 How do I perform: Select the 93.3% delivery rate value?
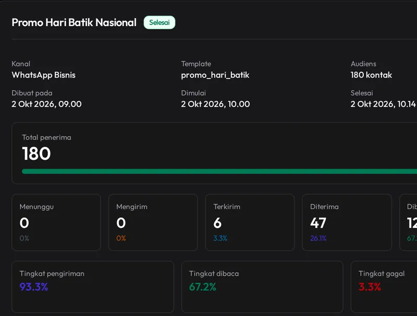click(x=34, y=287)
